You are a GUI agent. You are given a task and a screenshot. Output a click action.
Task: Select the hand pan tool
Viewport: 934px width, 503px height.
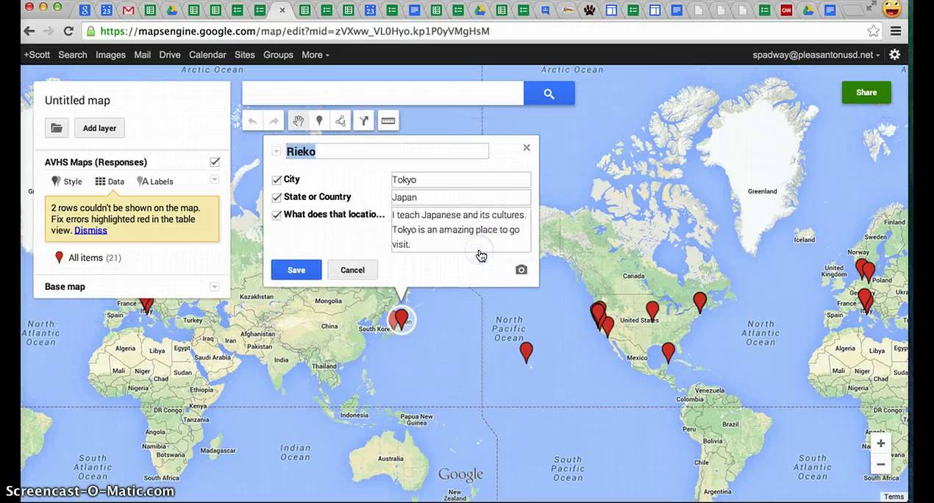coord(298,121)
